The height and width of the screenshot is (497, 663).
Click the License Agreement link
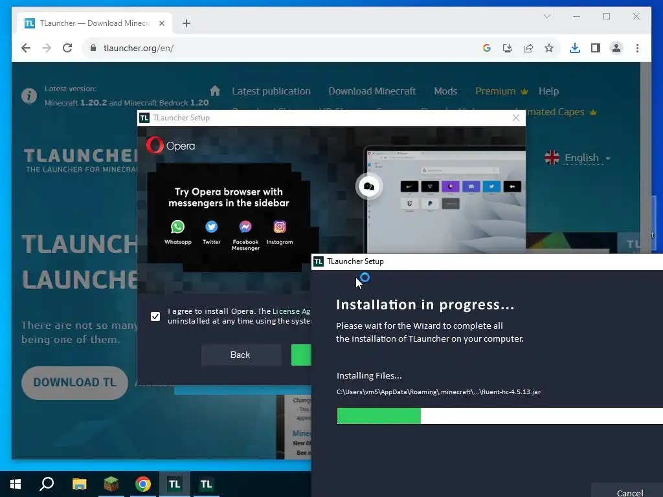pyautogui.click(x=291, y=311)
